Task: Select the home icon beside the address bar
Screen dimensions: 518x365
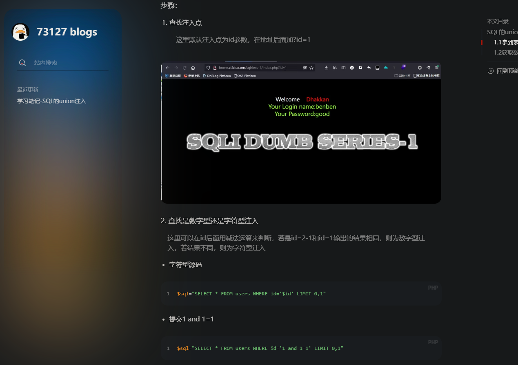Action: [x=193, y=68]
